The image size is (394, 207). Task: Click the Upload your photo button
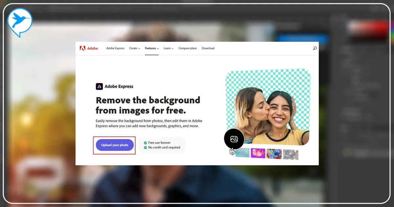(x=115, y=145)
